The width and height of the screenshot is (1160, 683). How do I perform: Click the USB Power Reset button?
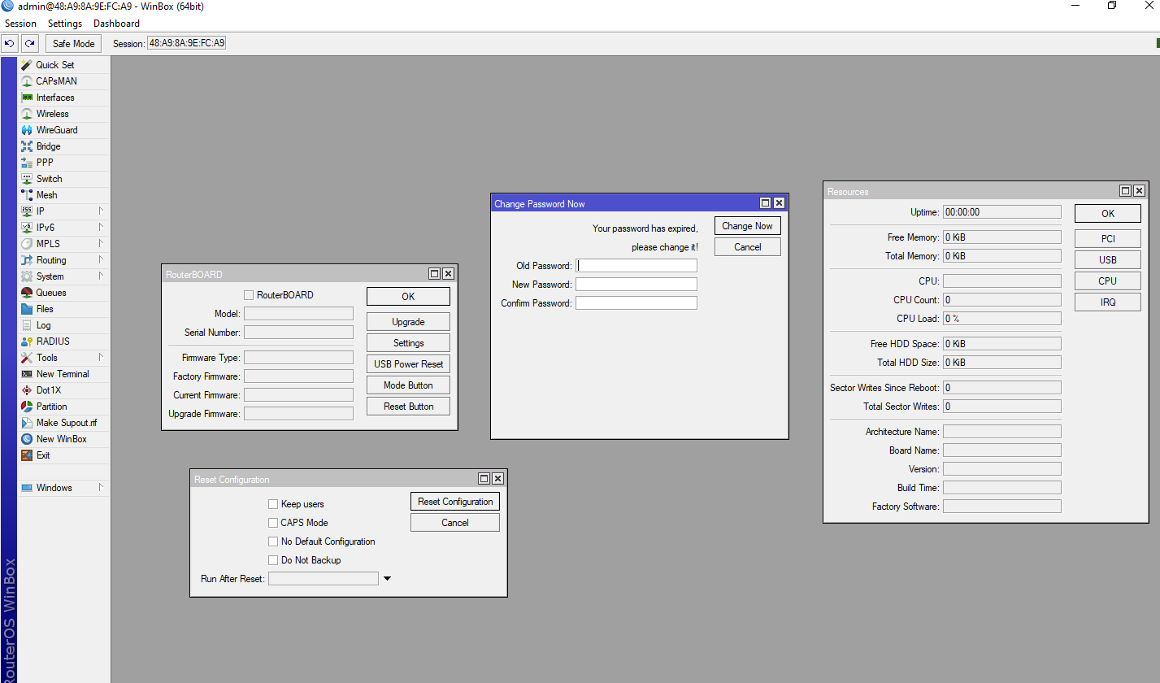pyautogui.click(x=408, y=363)
